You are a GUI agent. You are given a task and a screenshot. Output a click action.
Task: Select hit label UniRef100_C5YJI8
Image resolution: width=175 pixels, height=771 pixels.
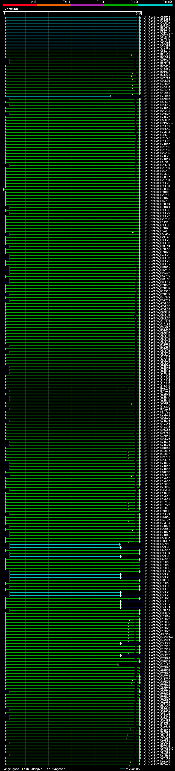[157, 736]
